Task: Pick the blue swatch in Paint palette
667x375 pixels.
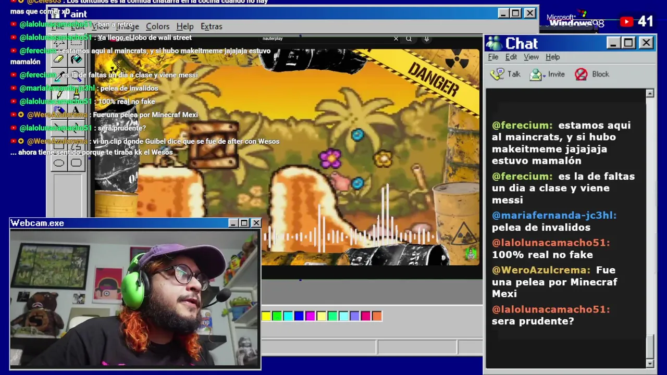Action: click(299, 316)
